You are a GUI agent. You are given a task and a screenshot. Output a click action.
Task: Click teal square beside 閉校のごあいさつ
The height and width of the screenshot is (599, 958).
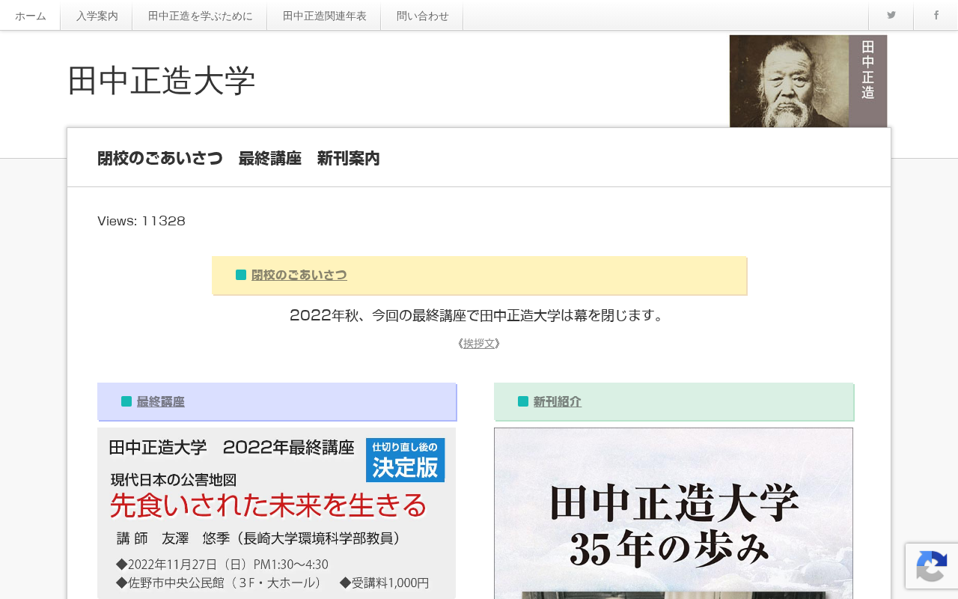point(241,275)
